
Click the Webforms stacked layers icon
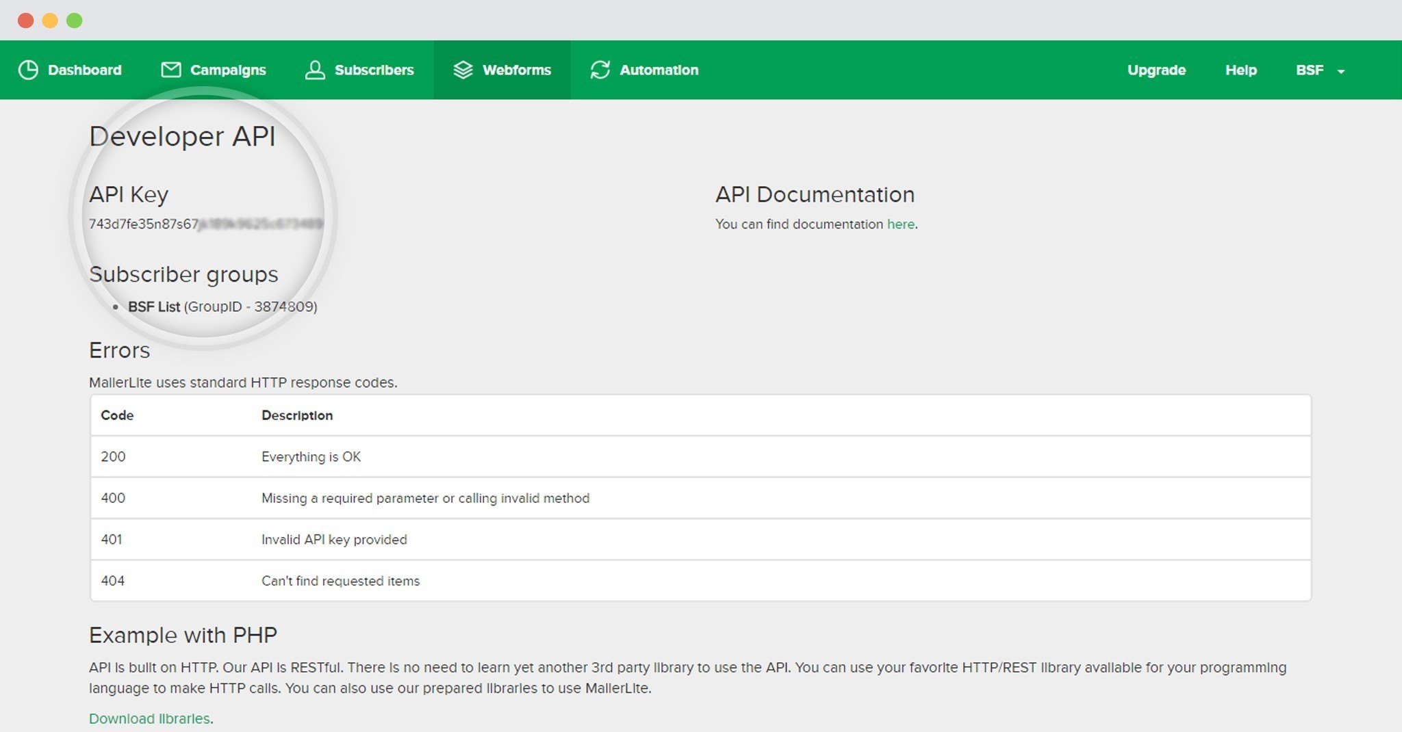click(x=463, y=70)
